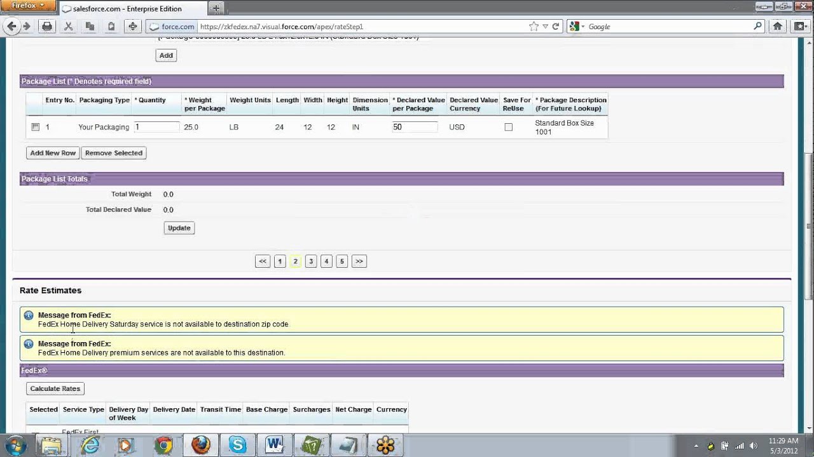Viewport: 814px width, 457px height.
Task: Click the printer icon in toolbar
Action: click(x=46, y=27)
